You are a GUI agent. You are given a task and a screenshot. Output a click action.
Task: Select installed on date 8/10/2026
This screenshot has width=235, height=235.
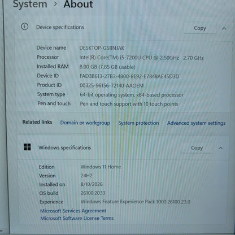[92, 184]
